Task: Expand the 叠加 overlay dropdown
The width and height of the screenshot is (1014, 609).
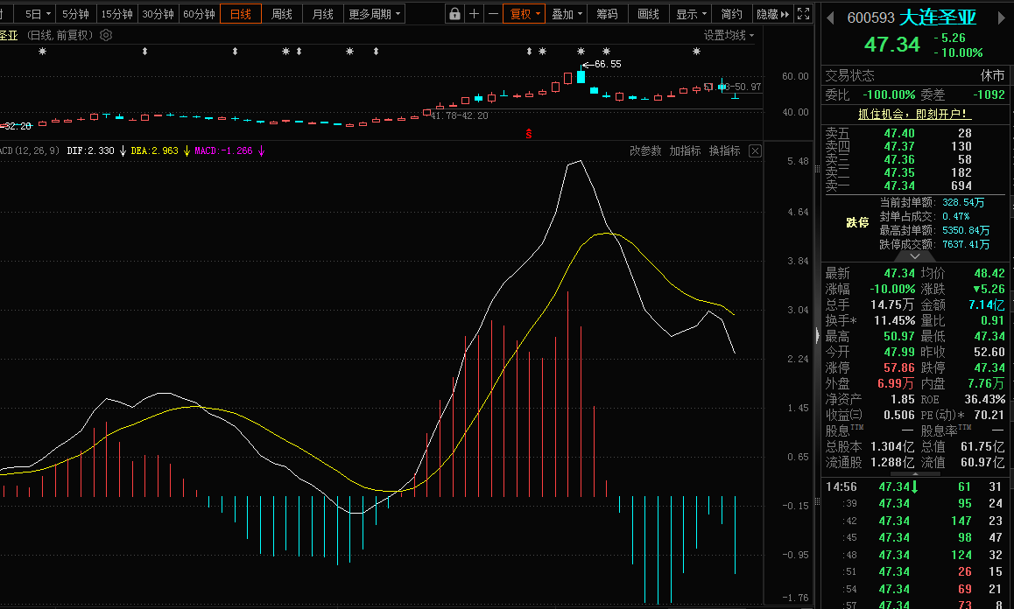Action: [567, 14]
